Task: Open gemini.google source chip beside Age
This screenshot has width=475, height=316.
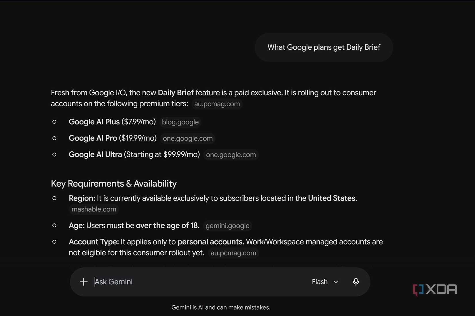Action: point(227,226)
